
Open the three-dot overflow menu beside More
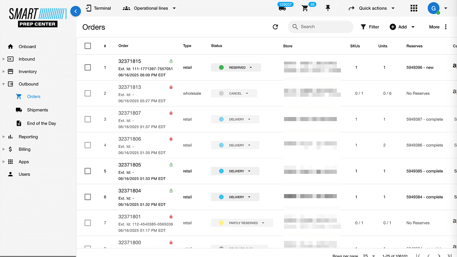[x=446, y=27]
